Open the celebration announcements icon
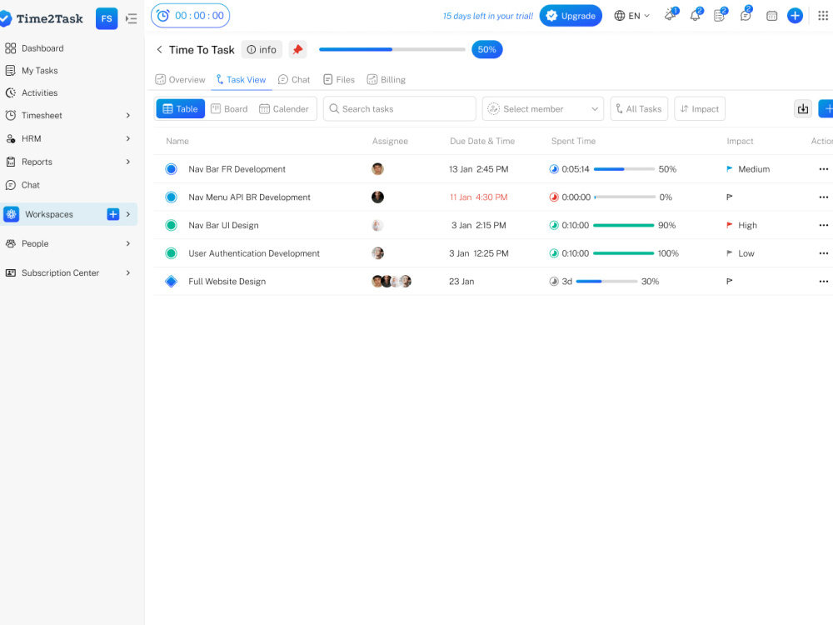This screenshot has width=833, height=625. [671, 15]
